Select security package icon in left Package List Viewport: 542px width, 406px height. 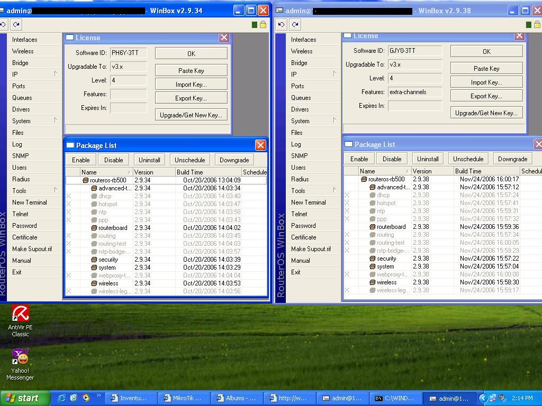[94, 260]
